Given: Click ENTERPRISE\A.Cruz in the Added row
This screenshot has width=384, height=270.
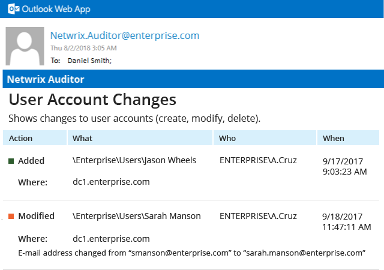Looking at the screenshot, I should pyautogui.click(x=258, y=160).
